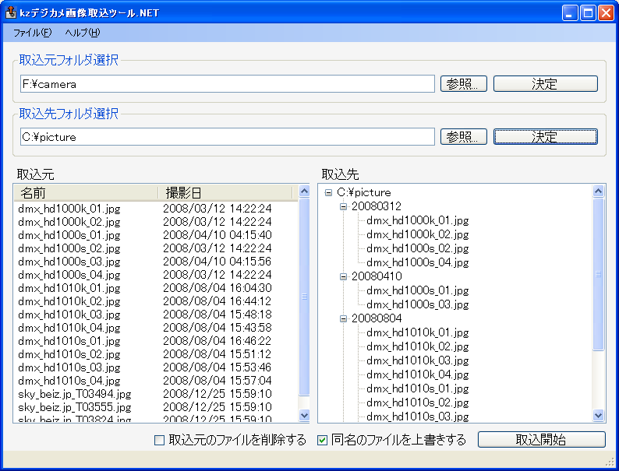Select dmx_hd1000s_02.jpg in destination tree

[x=418, y=248]
